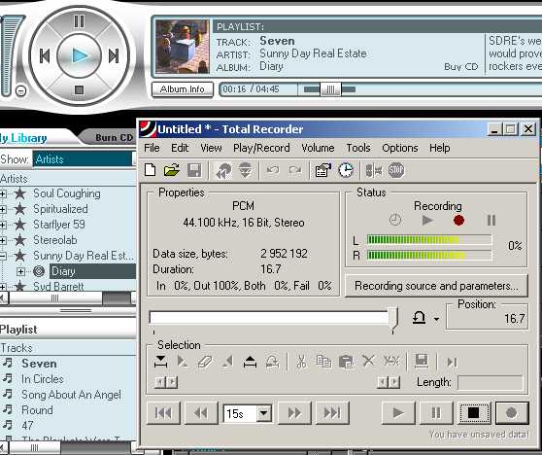Viewport: 542px width, 455px height.
Task: Click the media player pause button
Action: pyautogui.click(x=79, y=21)
